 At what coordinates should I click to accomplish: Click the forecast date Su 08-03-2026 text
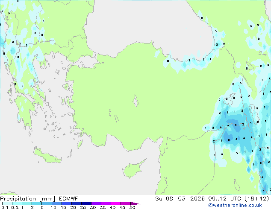[x=180, y=199]
